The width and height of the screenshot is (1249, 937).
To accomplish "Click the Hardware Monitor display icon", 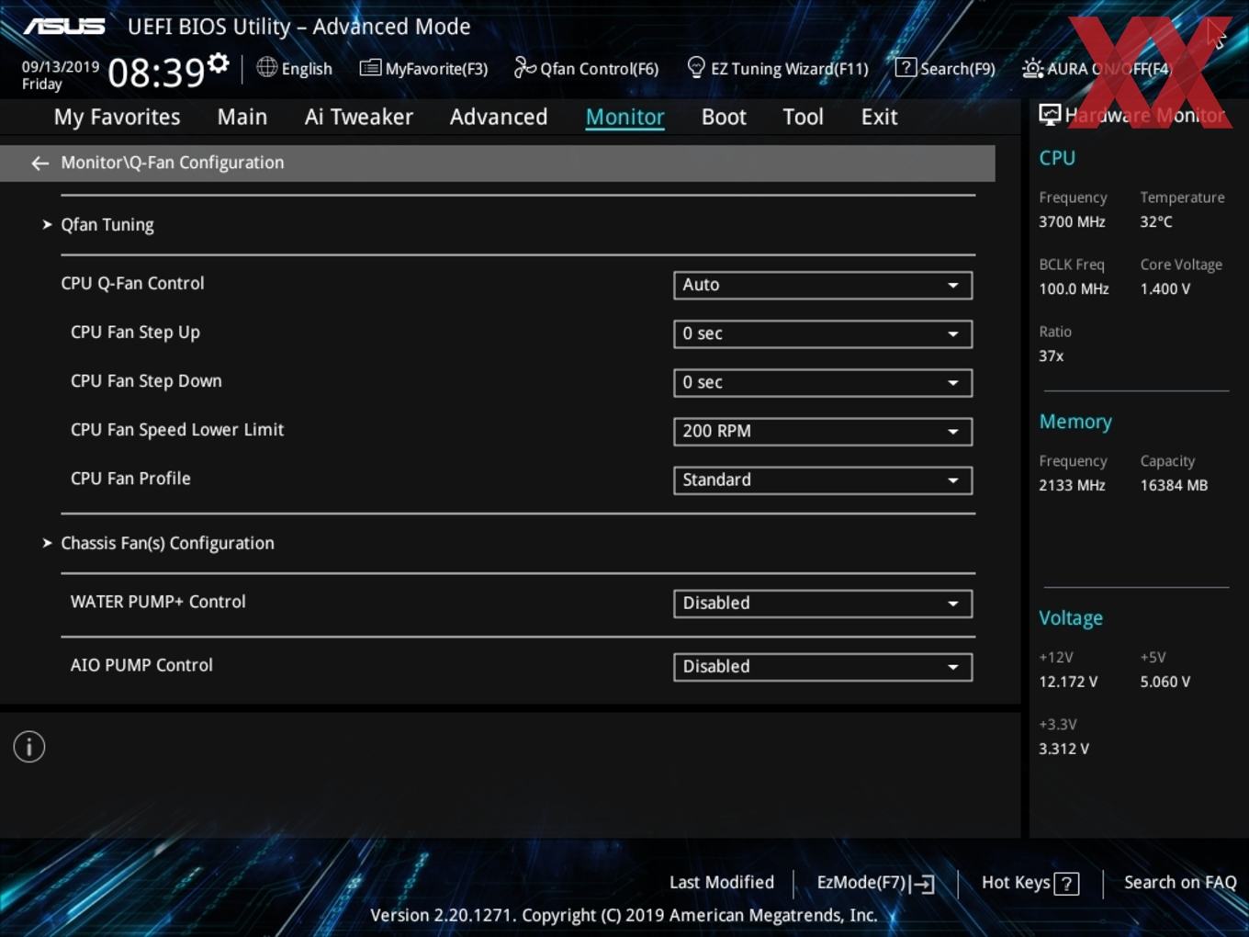I will [1050, 115].
